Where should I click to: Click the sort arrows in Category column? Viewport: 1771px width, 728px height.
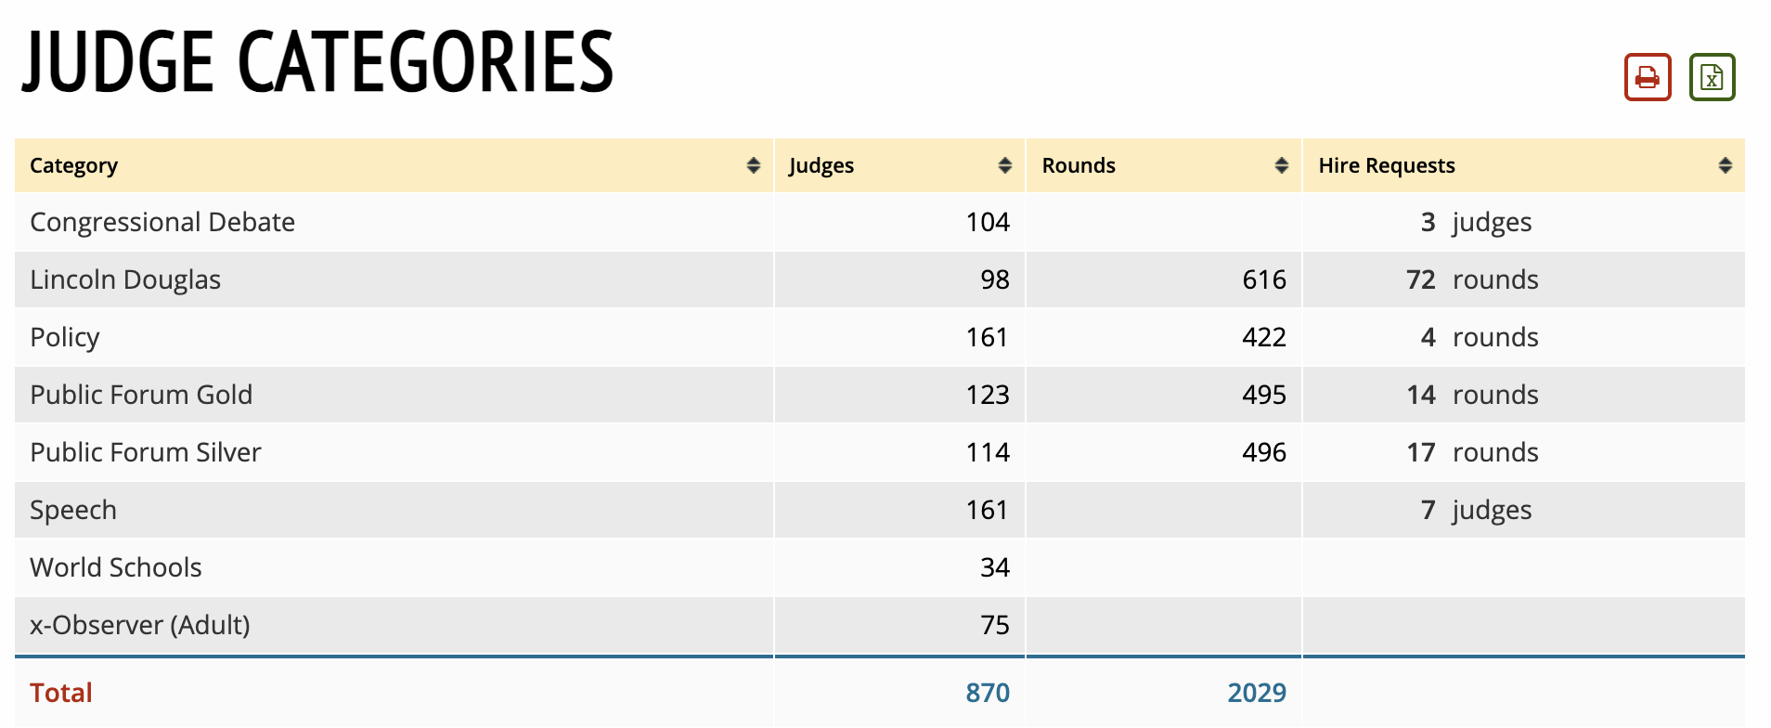tap(753, 165)
